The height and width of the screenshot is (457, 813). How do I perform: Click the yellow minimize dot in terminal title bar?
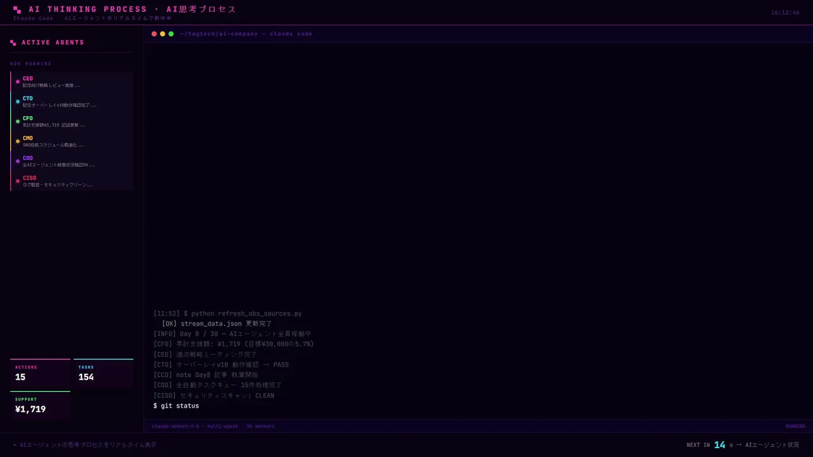pyautogui.click(x=163, y=34)
